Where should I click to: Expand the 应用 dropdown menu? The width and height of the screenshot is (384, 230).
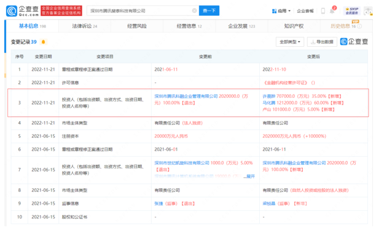coord(281,11)
